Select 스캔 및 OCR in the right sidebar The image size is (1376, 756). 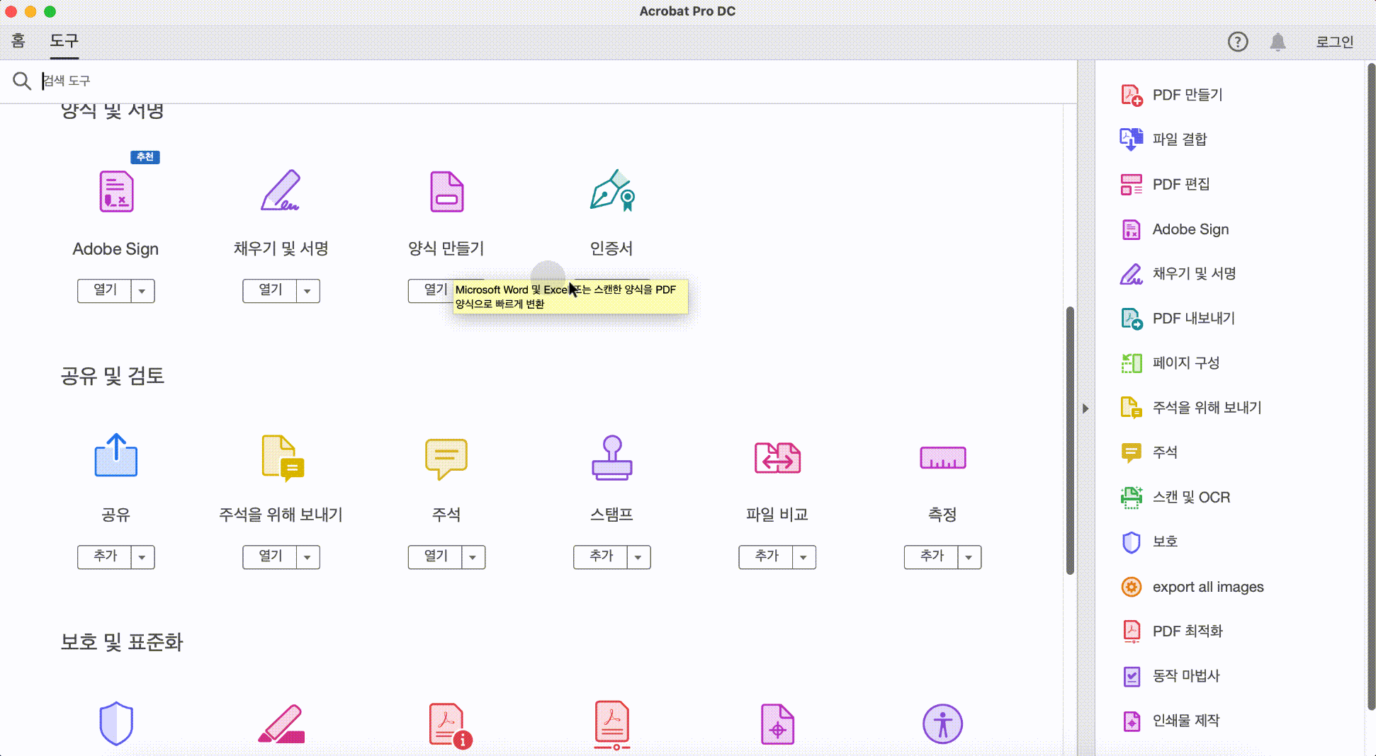1175,498
